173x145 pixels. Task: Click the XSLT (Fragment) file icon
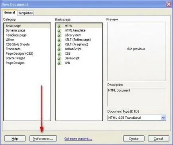tap(59, 45)
